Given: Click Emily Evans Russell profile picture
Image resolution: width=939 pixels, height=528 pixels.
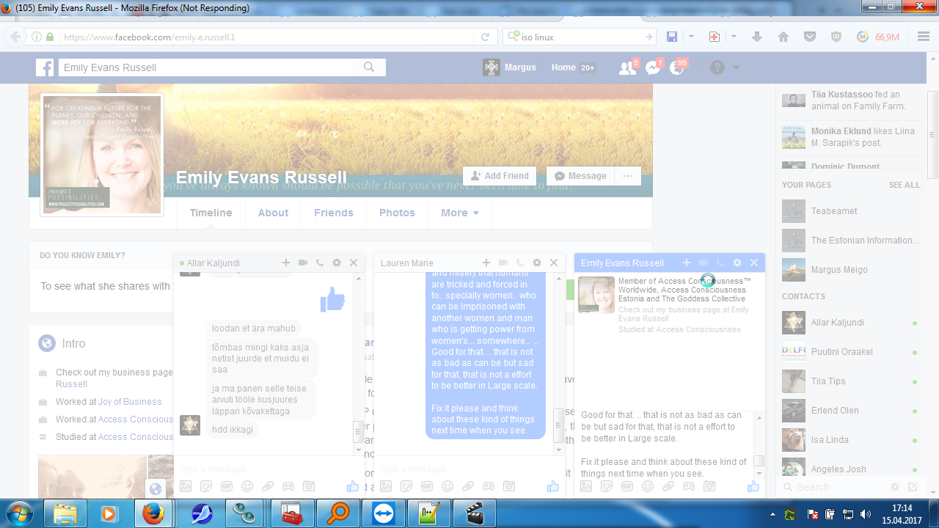Looking at the screenshot, I should tap(102, 155).
